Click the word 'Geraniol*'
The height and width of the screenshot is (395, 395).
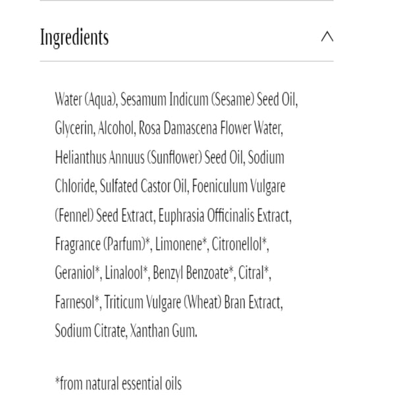pos(78,274)
